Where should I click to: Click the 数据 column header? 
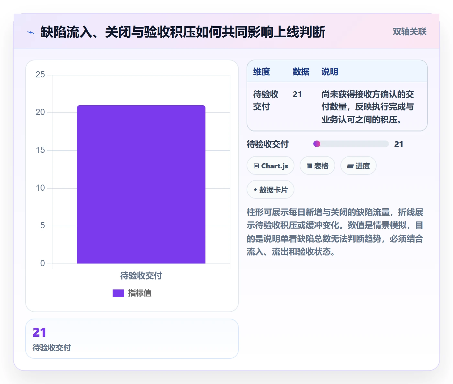coord(301,72)
